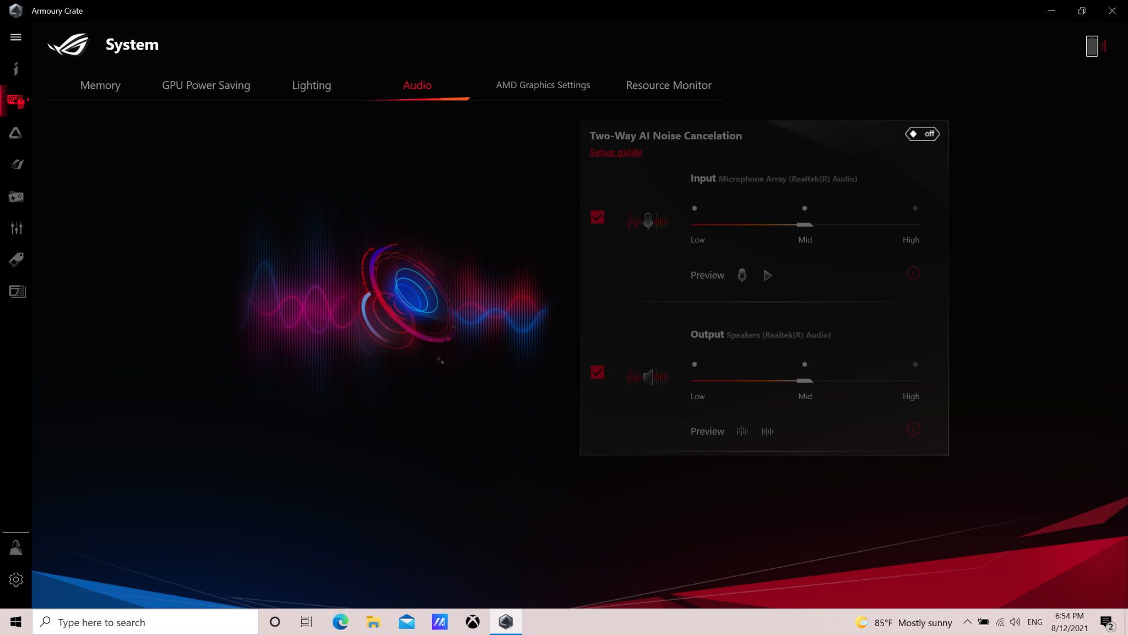1128x635 pixels.
Task: Open the clock showing 6:54 PM
Action: 1069,622
